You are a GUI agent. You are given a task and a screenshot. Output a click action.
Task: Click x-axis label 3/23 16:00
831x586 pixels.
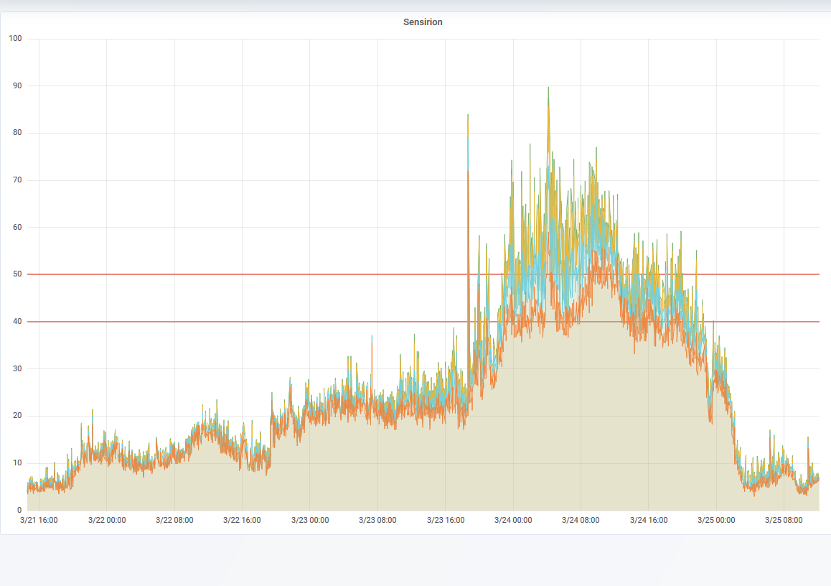click(446, 520)
